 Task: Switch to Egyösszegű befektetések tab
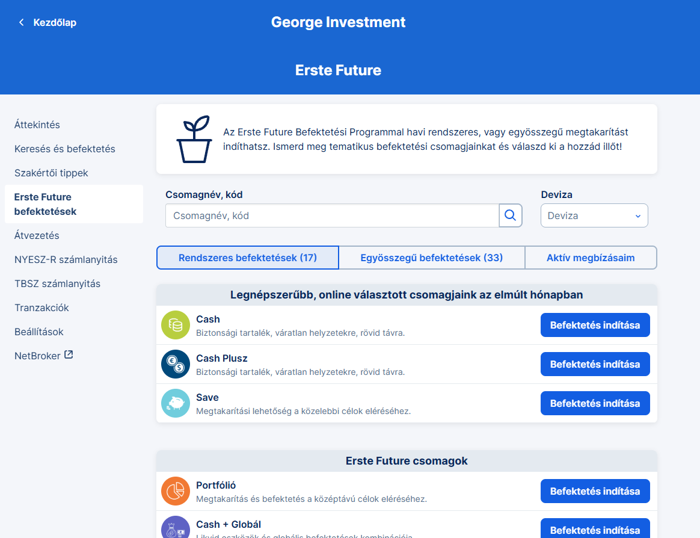point(431,258)
